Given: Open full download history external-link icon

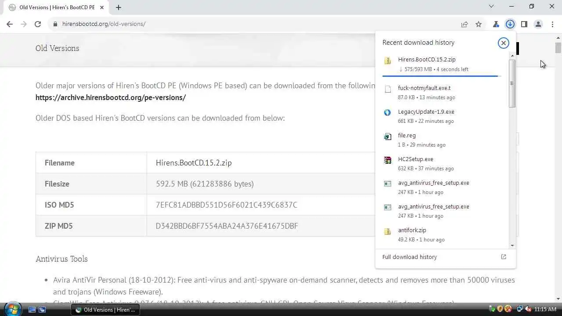Looking at the screenshot, I should coord(504,257).
